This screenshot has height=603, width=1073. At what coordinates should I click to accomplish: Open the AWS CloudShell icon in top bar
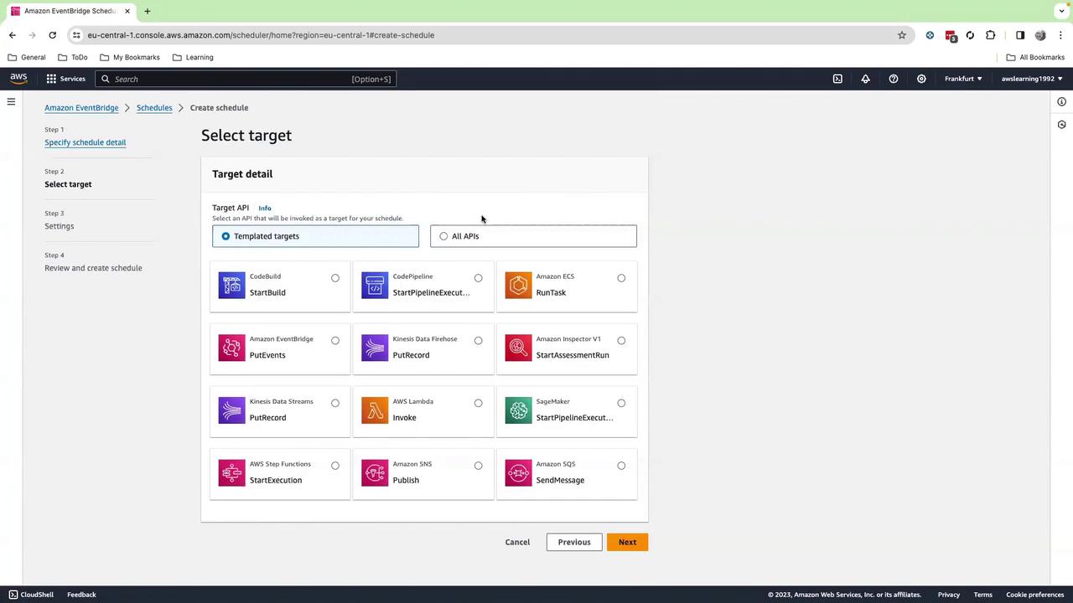point(837,79)
